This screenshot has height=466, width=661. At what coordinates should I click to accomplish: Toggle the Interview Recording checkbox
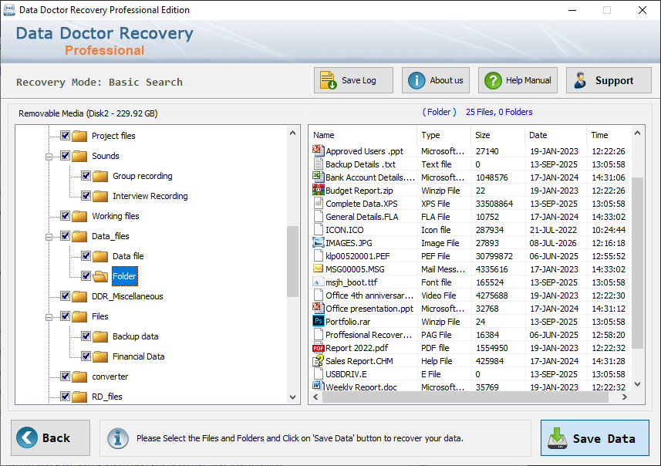point(86,196)
